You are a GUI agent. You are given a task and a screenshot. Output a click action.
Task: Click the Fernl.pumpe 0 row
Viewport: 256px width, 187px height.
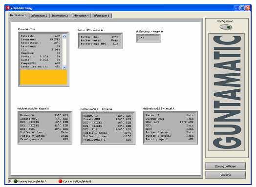coord(44,139)
